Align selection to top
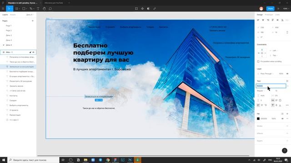 coord(273,20)
